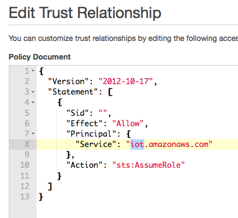Collapse the fold arrow on line 1

33,70
